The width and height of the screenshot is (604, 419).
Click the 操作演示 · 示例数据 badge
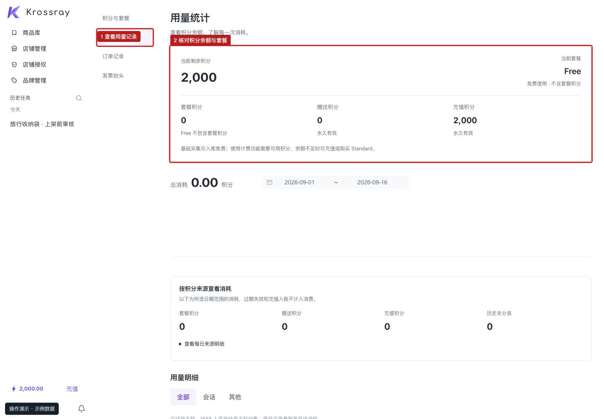click(32, 409)
